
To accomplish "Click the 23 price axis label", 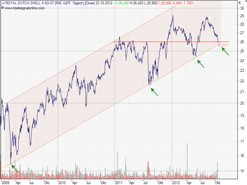I will point(242,71).
